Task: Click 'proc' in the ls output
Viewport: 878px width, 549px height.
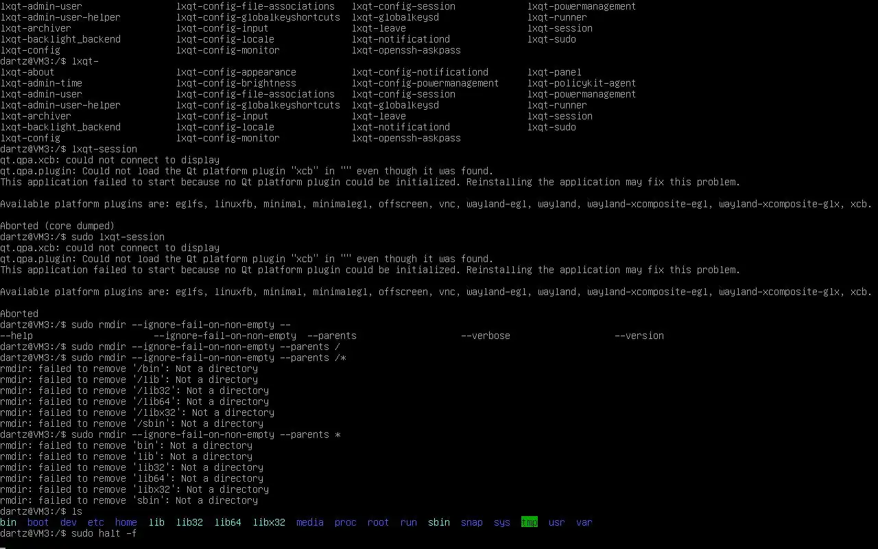Action: (x=346, y=522)
